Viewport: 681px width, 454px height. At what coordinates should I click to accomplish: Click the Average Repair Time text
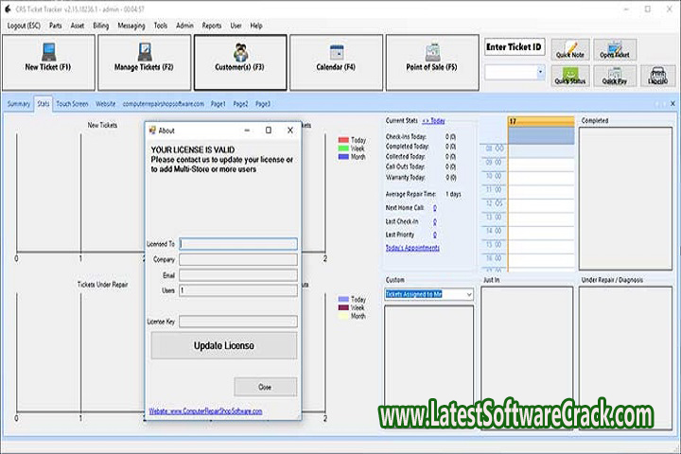410,194
